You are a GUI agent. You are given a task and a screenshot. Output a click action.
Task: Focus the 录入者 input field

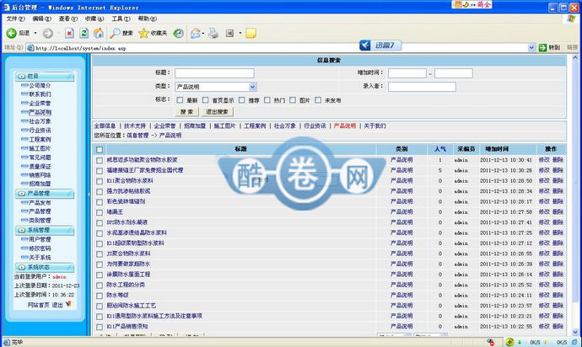[422, 87]
